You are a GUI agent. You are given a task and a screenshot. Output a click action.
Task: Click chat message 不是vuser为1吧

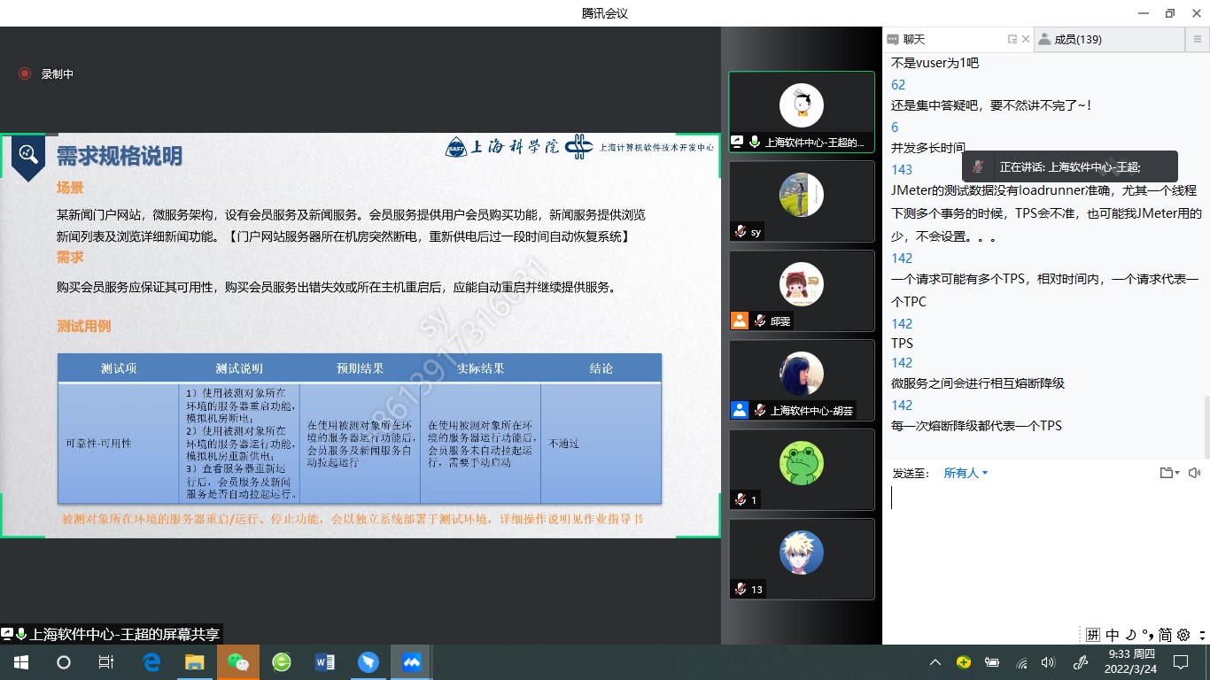click(935, 63)
